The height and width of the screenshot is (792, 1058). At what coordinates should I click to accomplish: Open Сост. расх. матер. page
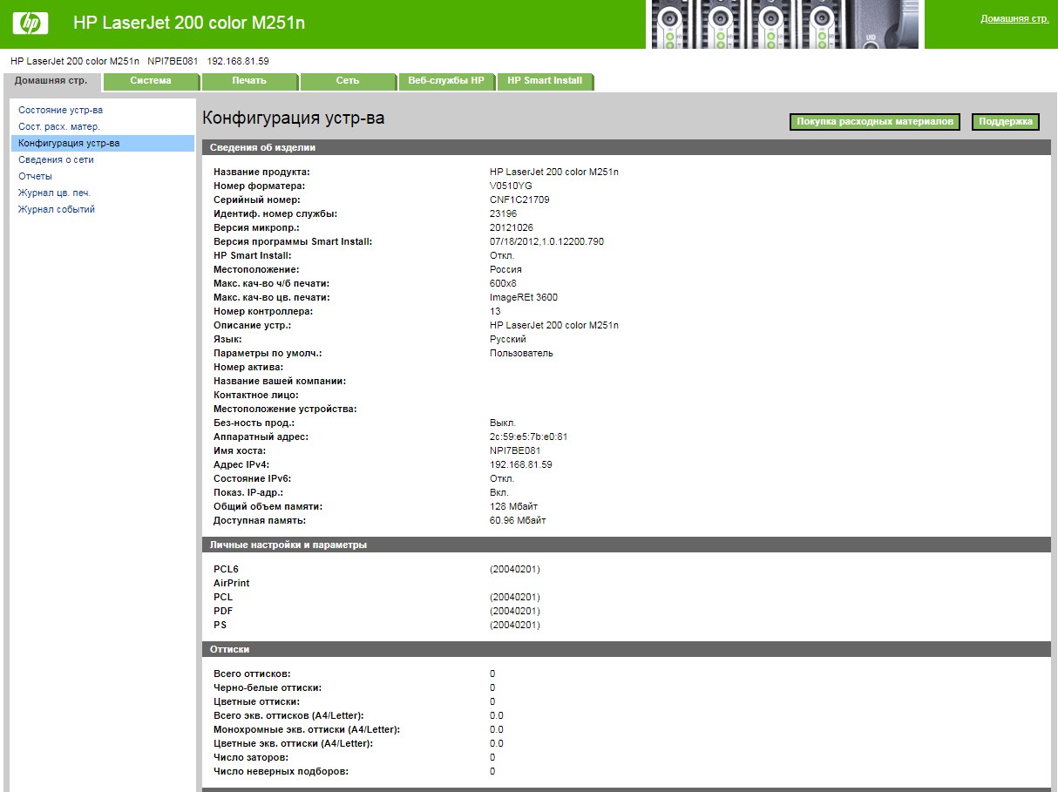(58, 126)
